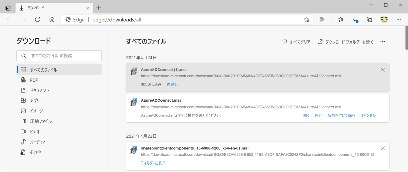Remove AzureADConnect (1).msi entry with X
408x172 pixels.
(x=382, y=70)
